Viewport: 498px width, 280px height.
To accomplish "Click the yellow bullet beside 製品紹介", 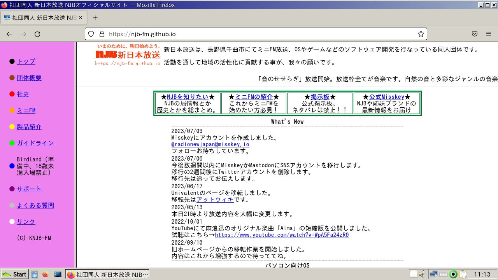I will [12, 127].
